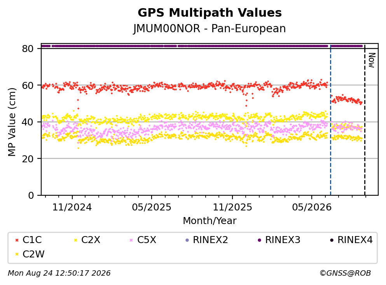This screenshot has height=285, width=386.
Task: Click the red C1C legend marker
Action: [x=17, y=240]
